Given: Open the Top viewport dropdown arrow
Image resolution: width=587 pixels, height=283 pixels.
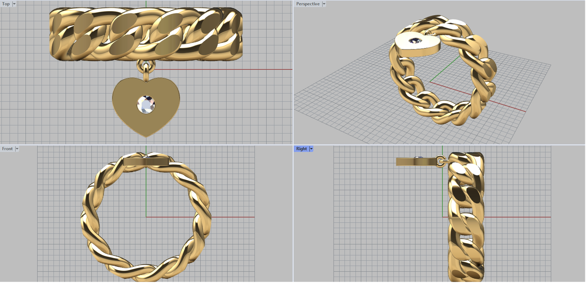Looking at the screenshot, I should click(14, 4).
